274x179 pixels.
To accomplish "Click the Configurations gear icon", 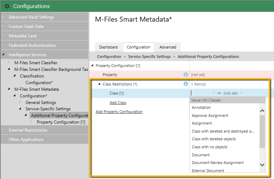I will pyautogui.click(x=7, y=6).
